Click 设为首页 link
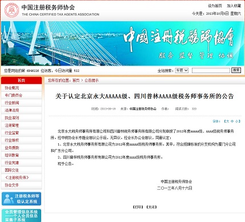The height and width of the screenshot is (222, 245). coord(215,6)
